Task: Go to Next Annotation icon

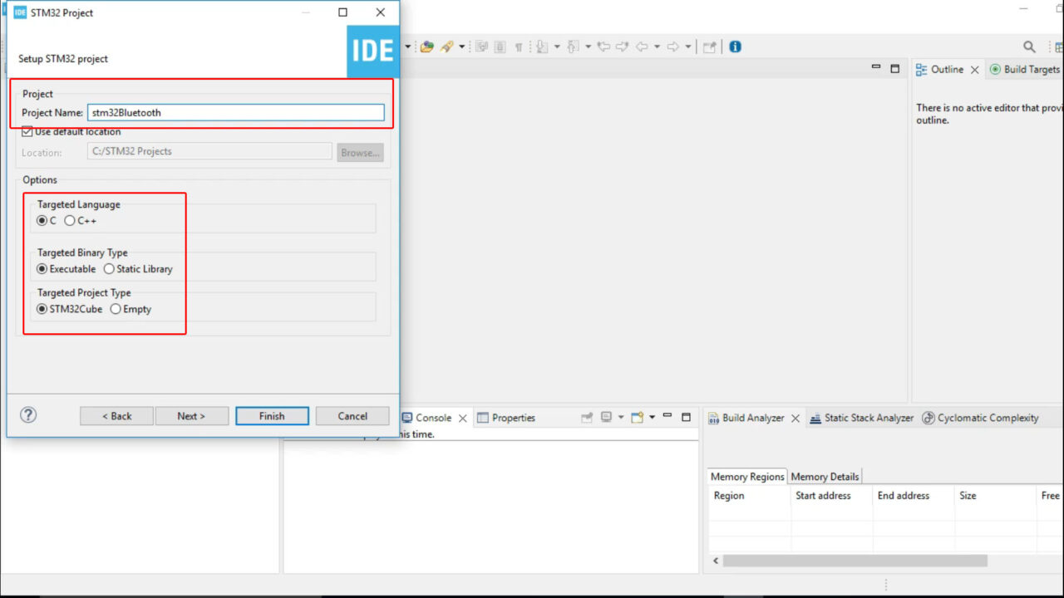Action: (x=542, y=47)
